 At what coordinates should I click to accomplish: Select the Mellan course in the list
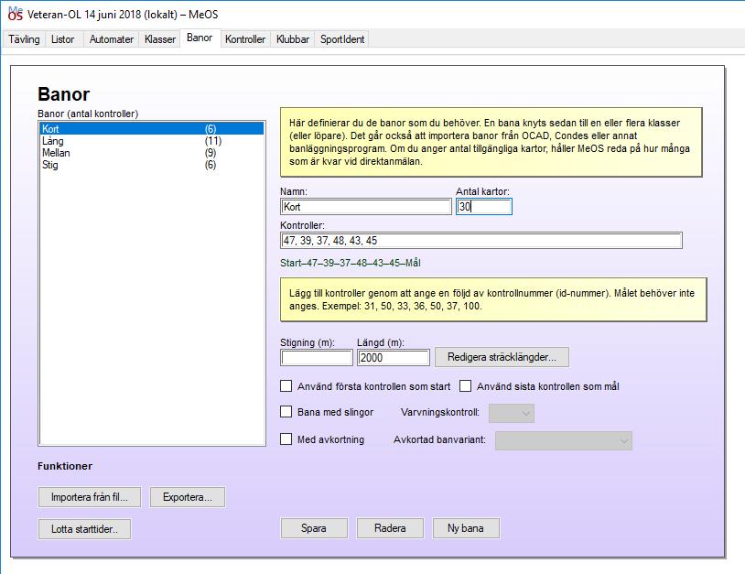coord(152,153)
